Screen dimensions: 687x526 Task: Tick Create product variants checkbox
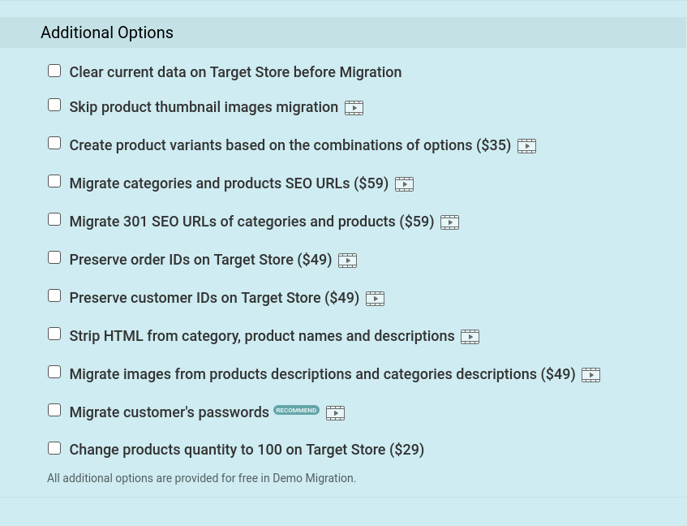54,144
